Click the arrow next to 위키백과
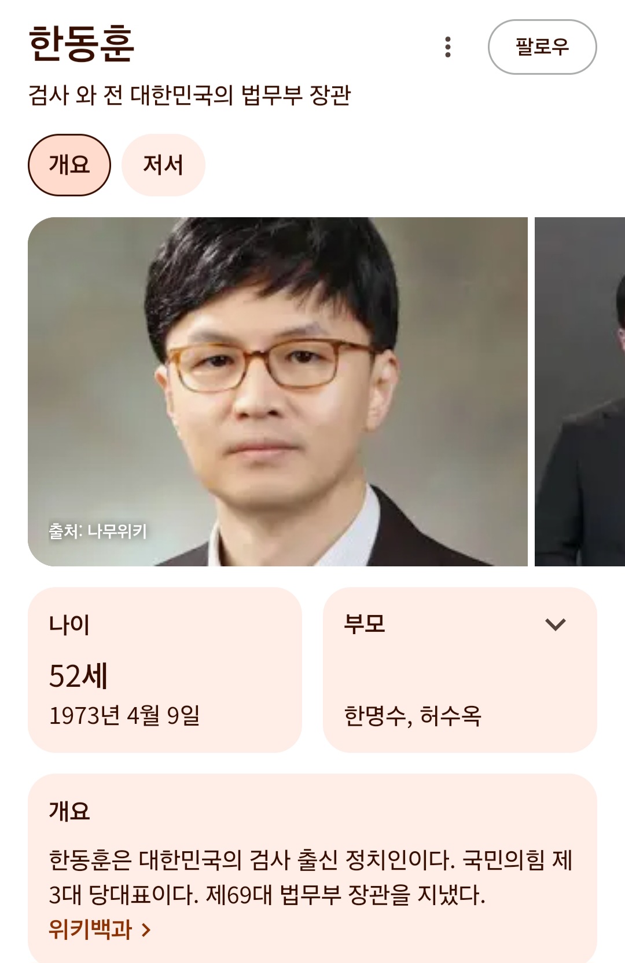The height and width of the screenshot is (963, 625). [x=146, y=930]
